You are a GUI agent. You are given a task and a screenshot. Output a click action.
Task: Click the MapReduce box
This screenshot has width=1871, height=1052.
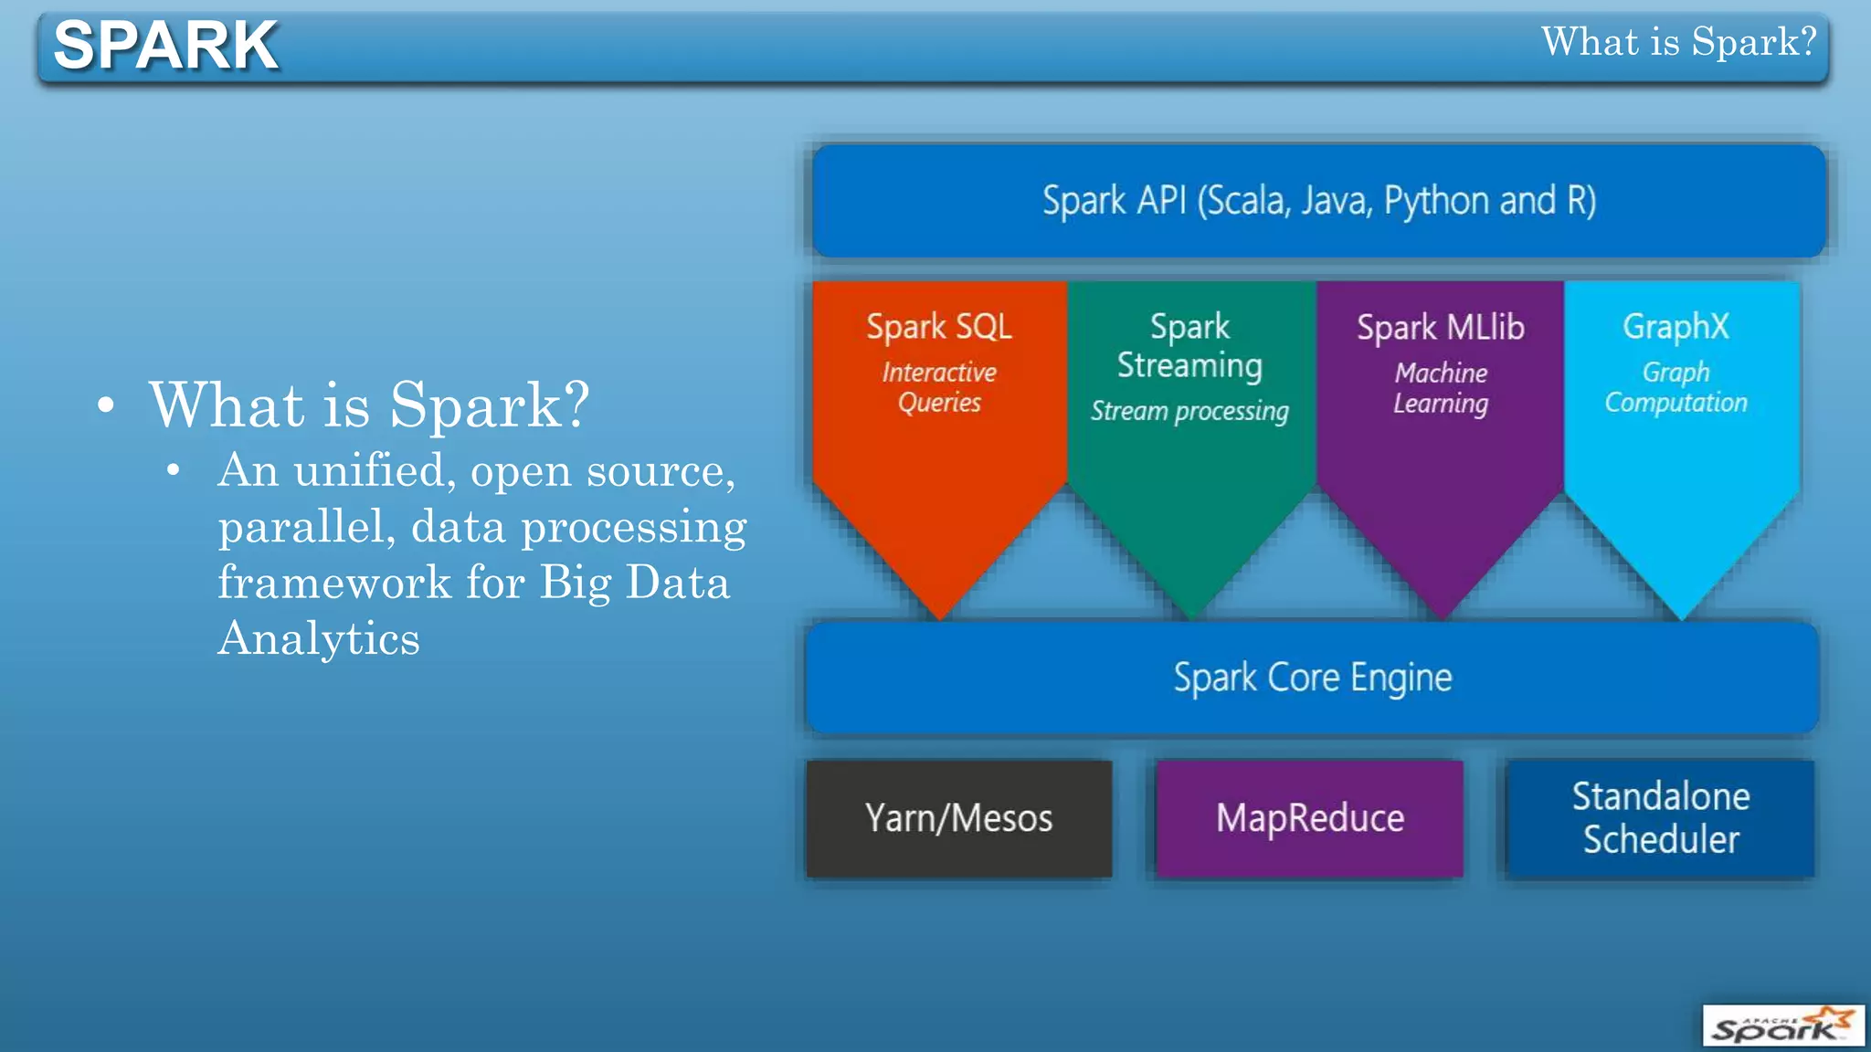[1309, 818]
